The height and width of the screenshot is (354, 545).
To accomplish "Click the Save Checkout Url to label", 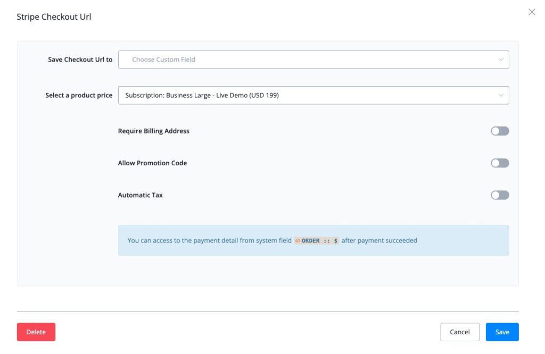I will [80, 60].
